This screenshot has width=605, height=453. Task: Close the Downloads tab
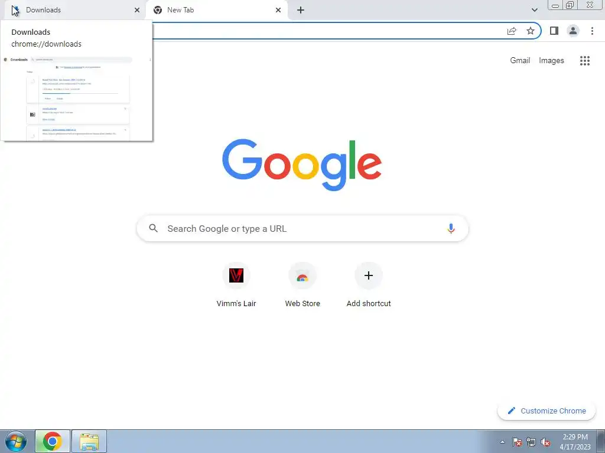tap(137, 10)
